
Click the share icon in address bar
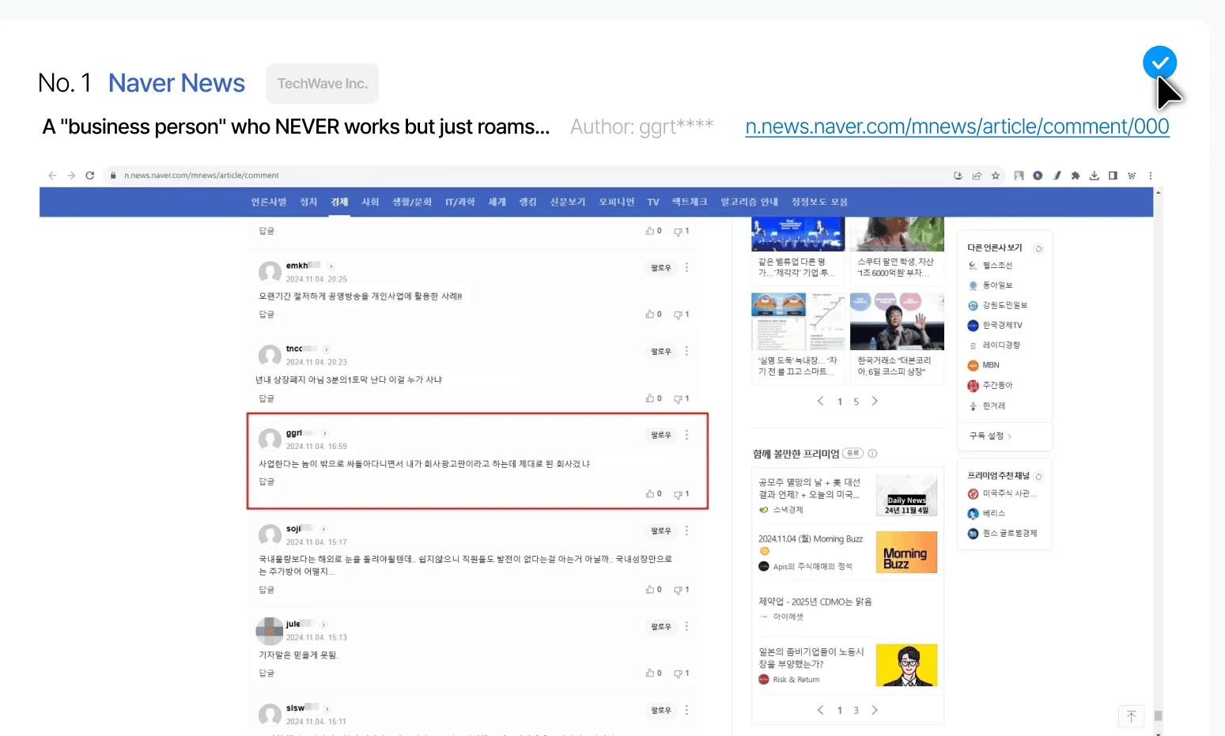tap(977, 176)
